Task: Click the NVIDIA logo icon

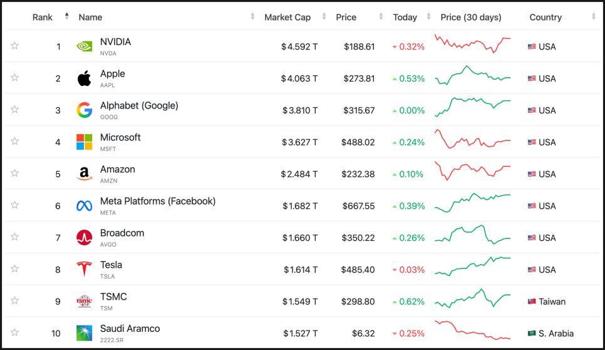Action: (x=85, y=46)
